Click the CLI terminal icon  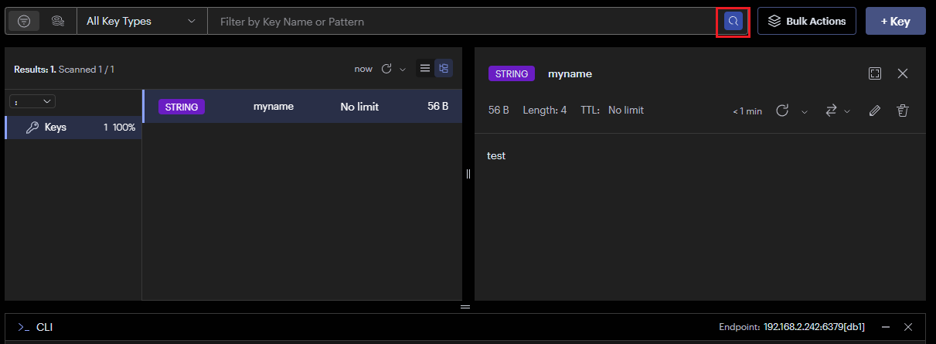tap(23, 327)
